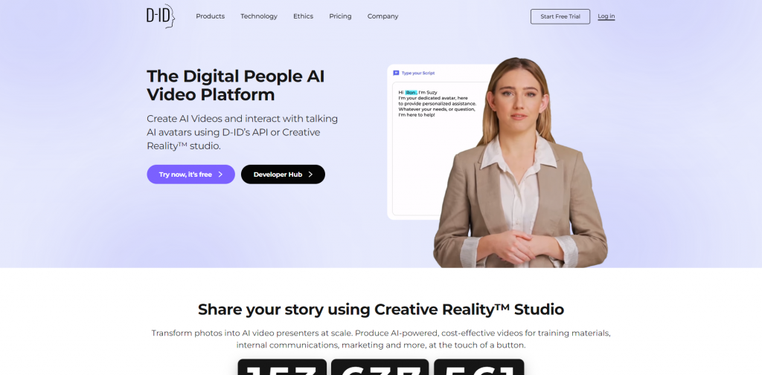Image resolution: width=762 pixels, height=375 pixels.
Task: Open the Products menu
Action: pyautogui.click(x=211, y=16)
